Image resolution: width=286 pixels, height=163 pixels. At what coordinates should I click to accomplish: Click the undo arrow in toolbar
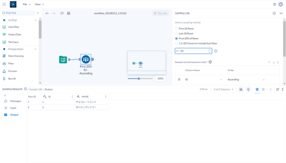[47, 13]
